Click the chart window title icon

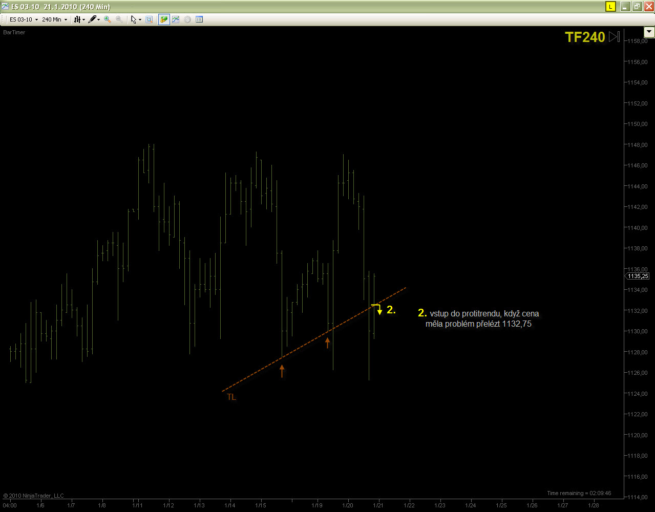tap(6, 7)
